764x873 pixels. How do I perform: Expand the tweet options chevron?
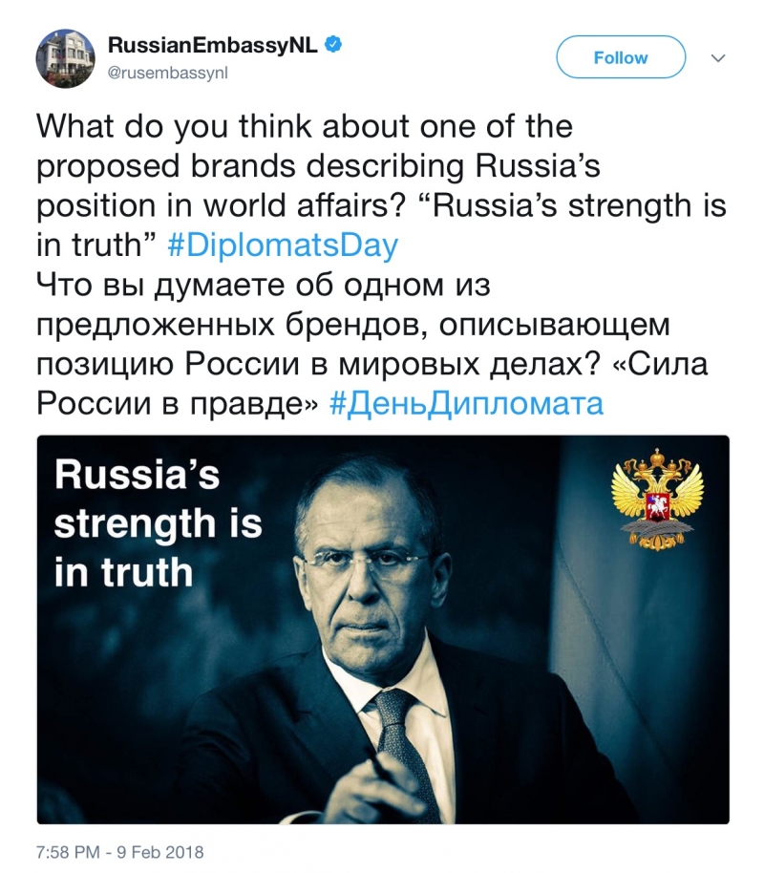click(x=719, y=58)
